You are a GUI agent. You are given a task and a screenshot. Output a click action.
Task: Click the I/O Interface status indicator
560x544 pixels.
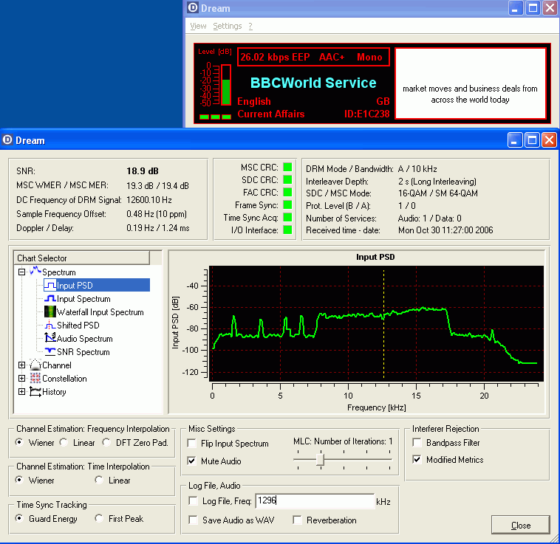287,230
